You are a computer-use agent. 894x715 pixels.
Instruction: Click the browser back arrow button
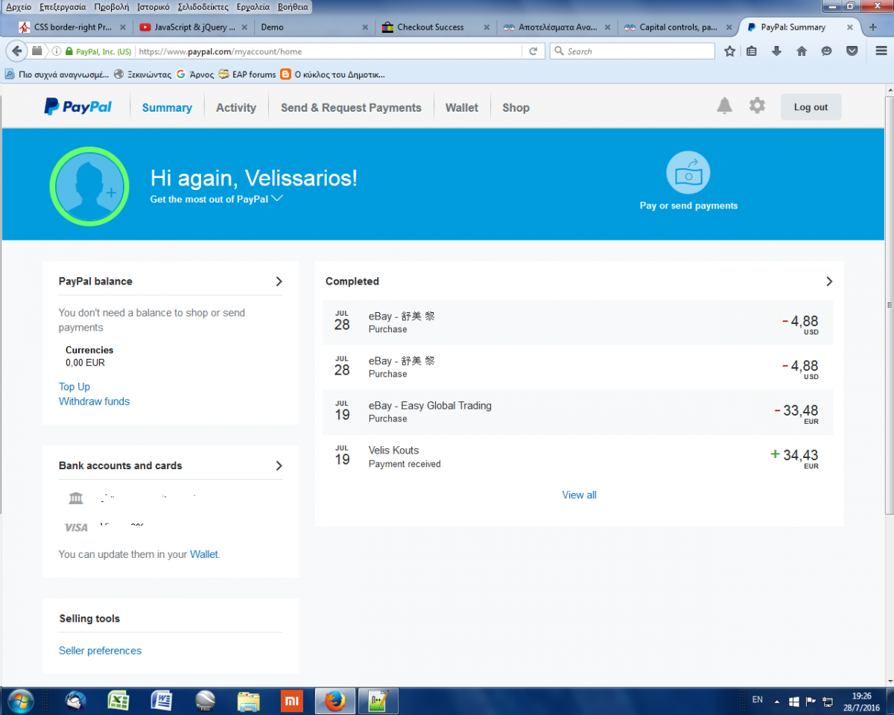(x=16, y=51)
